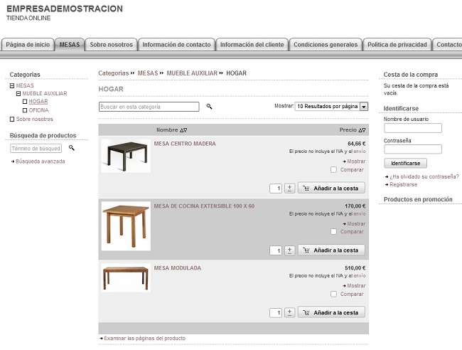Sort by Precio using the sort arrows
This screenshot has width=462, height=350.
point(362,130)
